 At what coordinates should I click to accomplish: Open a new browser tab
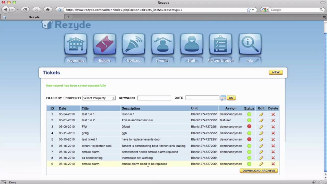point(68,17)
